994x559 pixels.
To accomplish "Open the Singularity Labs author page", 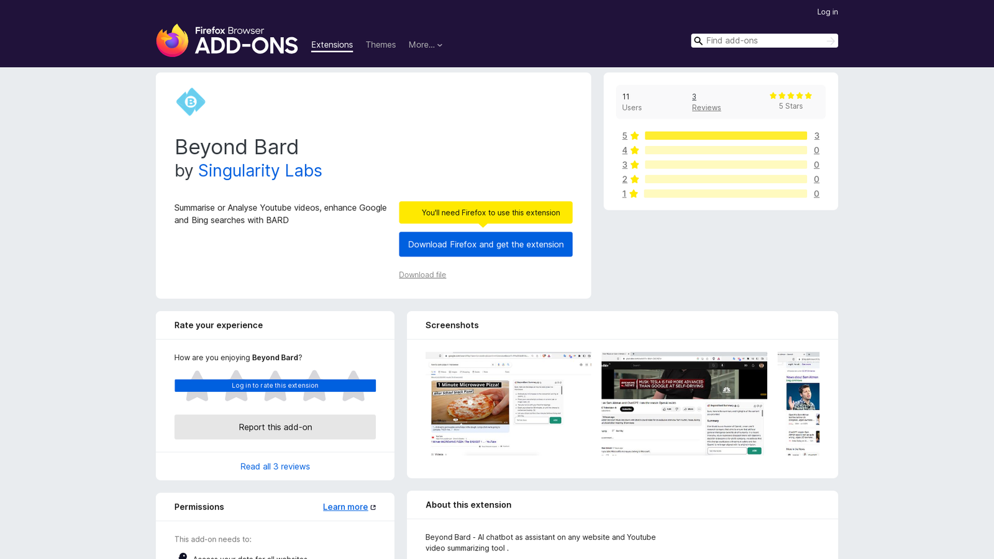I will (x=260, y=170).
